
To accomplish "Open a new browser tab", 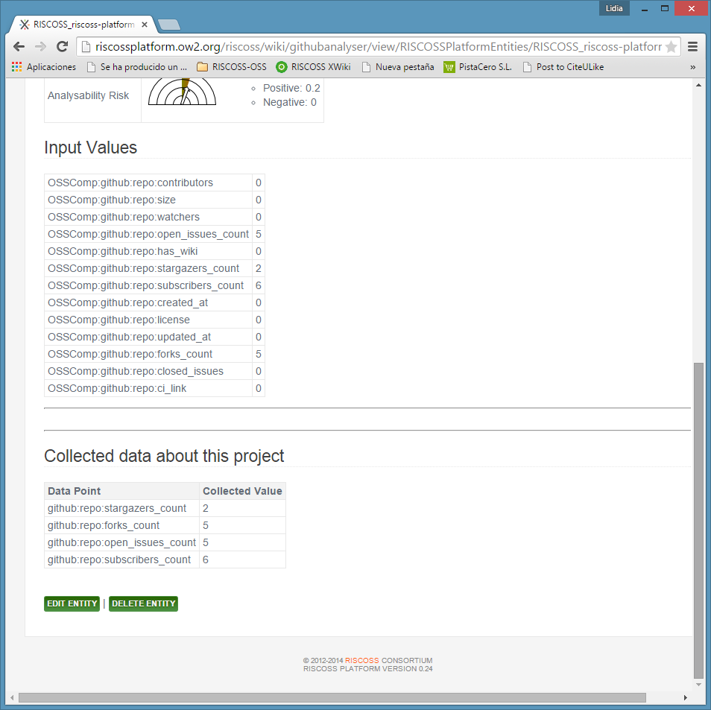I will [169, 25].
